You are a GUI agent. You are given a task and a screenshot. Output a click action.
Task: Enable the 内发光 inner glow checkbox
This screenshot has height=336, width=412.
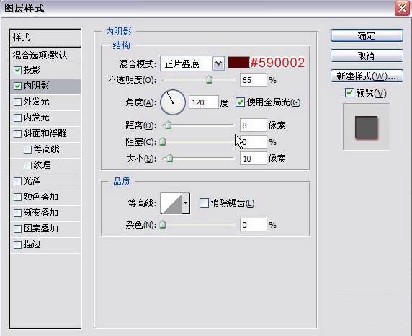click(17, 118)
